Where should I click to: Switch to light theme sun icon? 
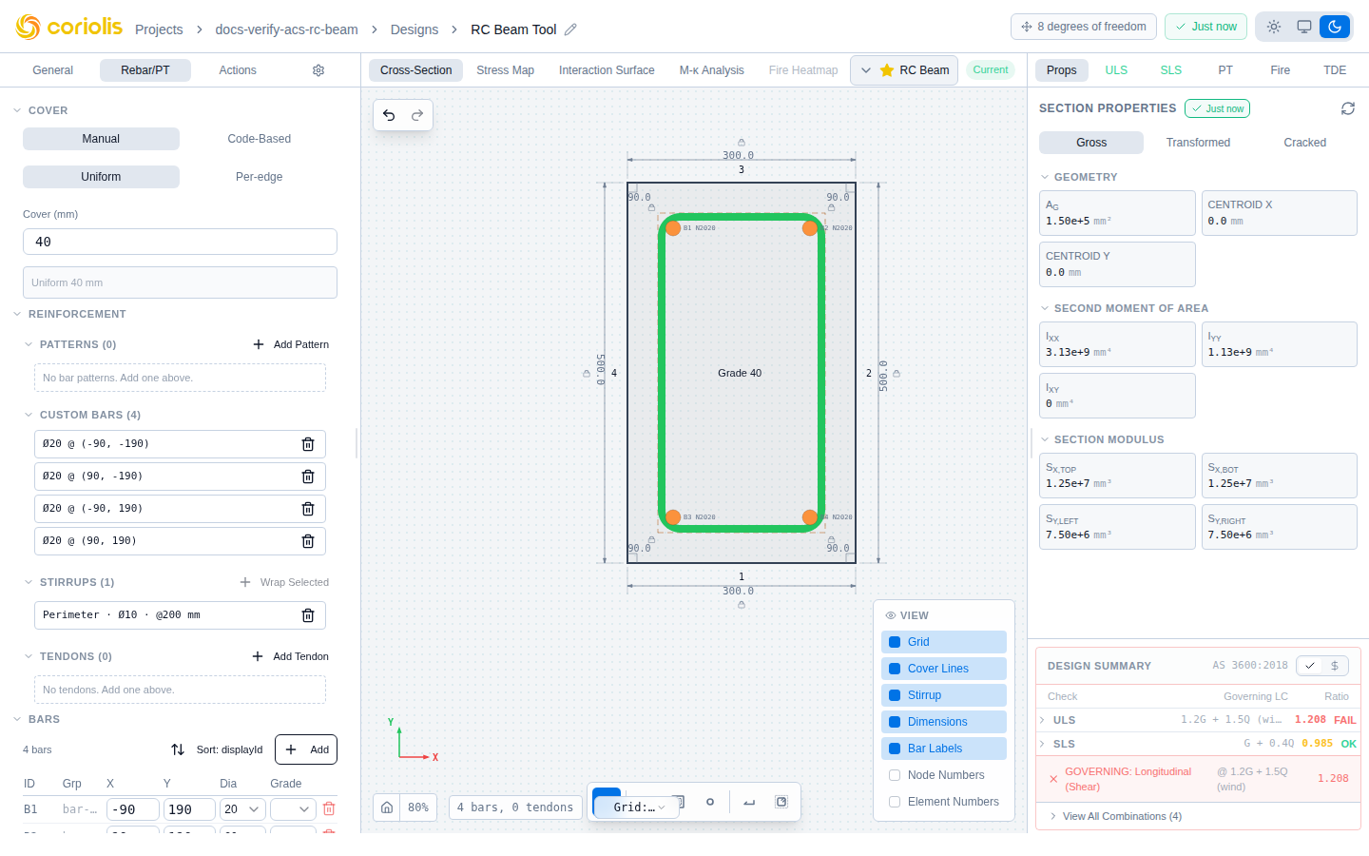[1274, 27]
